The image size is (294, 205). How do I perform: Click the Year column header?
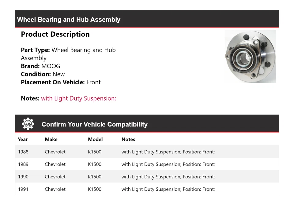23,139
